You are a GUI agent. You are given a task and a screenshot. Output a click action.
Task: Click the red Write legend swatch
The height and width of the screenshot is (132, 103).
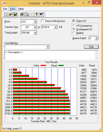[x=43, y=65]
